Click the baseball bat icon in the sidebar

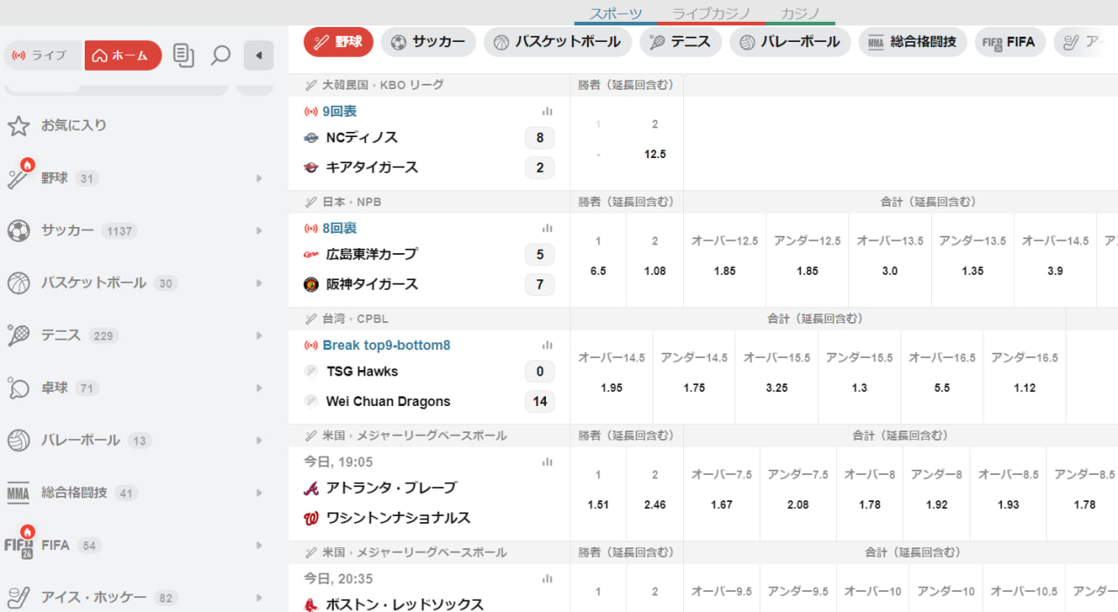point(18,178)
